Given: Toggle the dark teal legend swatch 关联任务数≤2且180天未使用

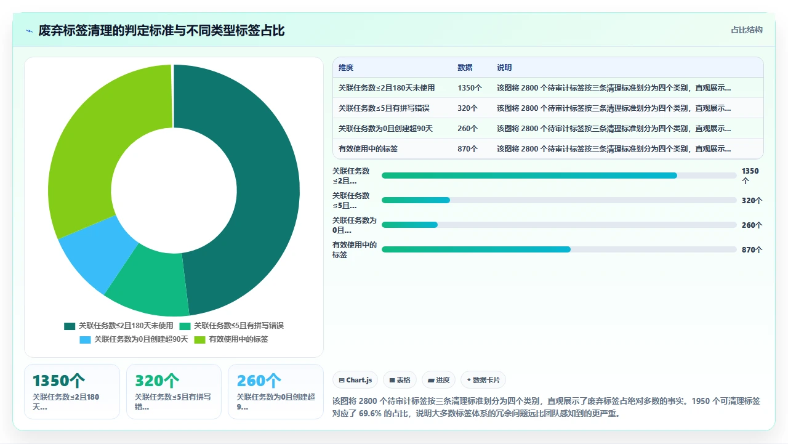Looking at the screenshot, I should [70, 326].
